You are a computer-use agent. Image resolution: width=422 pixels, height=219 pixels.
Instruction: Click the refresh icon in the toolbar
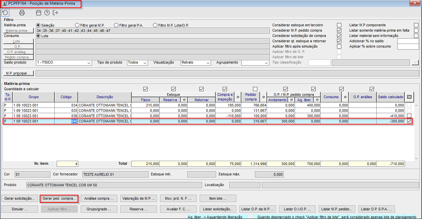click(x=5, y=13)
